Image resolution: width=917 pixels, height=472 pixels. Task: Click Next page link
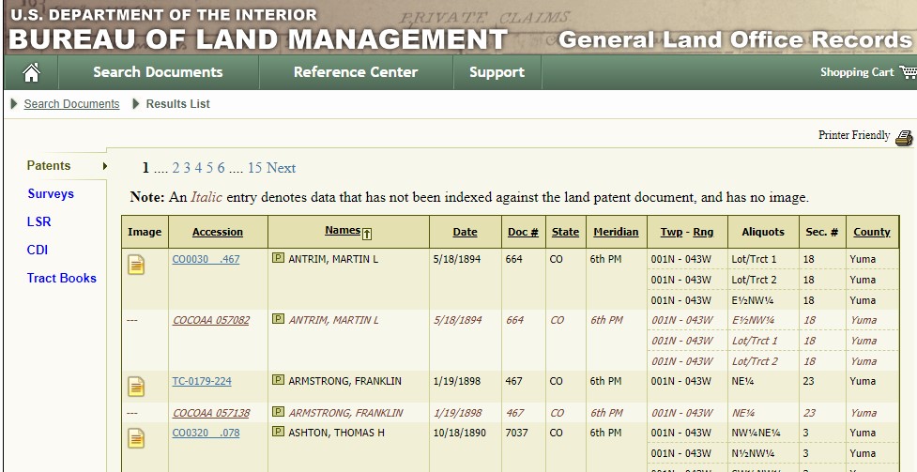(x=281, y=168)
